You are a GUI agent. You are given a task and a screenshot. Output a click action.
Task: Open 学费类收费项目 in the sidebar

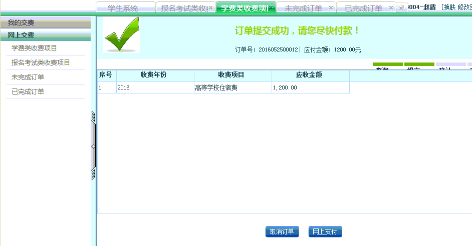34,48
